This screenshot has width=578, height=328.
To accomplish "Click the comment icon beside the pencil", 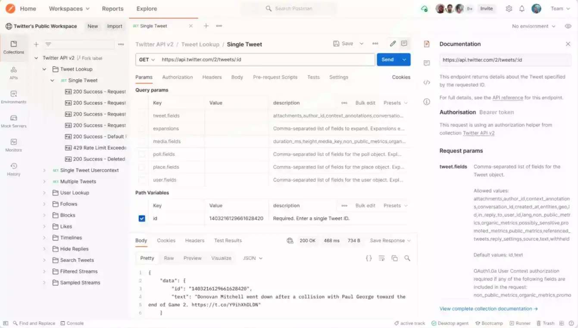I will pos(404,43).
